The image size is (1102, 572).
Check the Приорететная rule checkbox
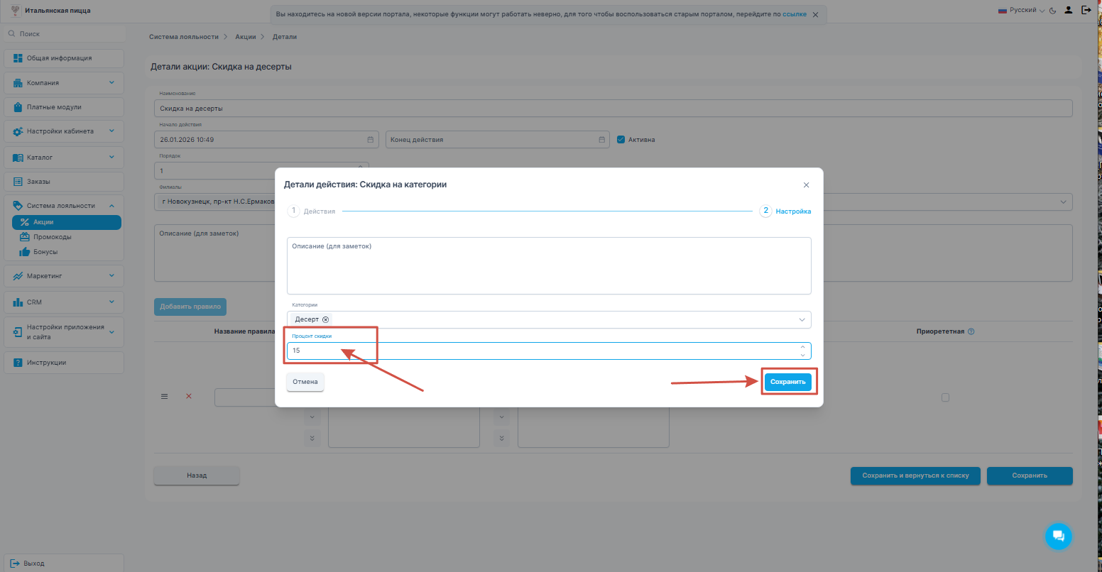click(945, 397)
